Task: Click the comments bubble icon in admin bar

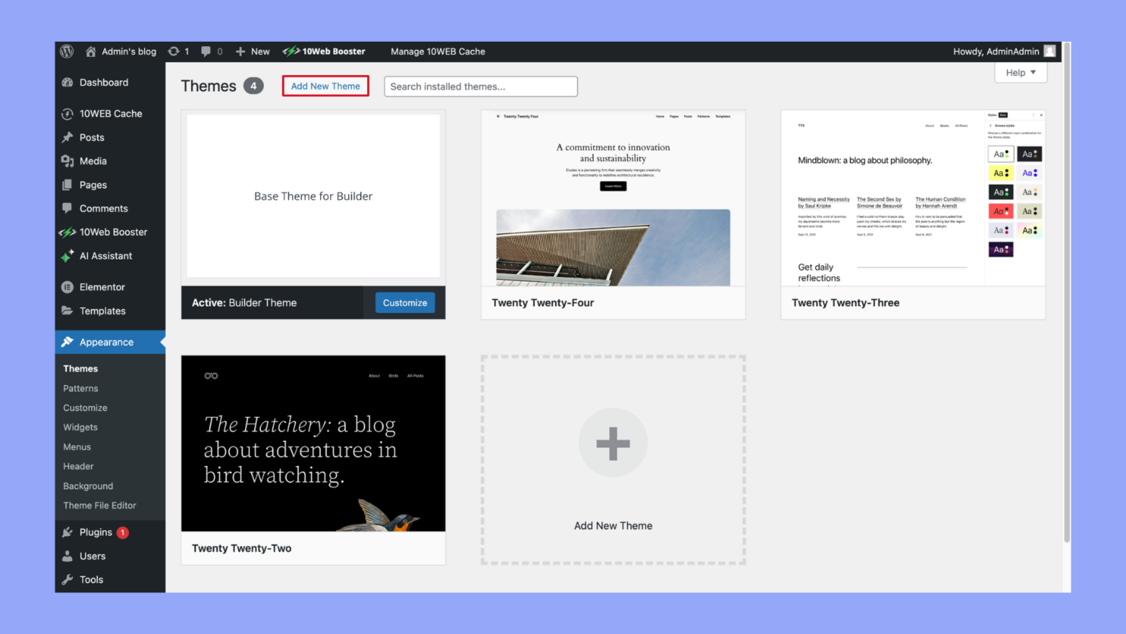Action: 206,52
